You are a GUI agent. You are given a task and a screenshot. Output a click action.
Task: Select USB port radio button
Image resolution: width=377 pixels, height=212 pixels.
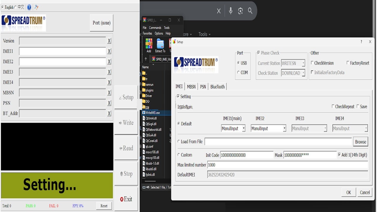tap(238, 63)
